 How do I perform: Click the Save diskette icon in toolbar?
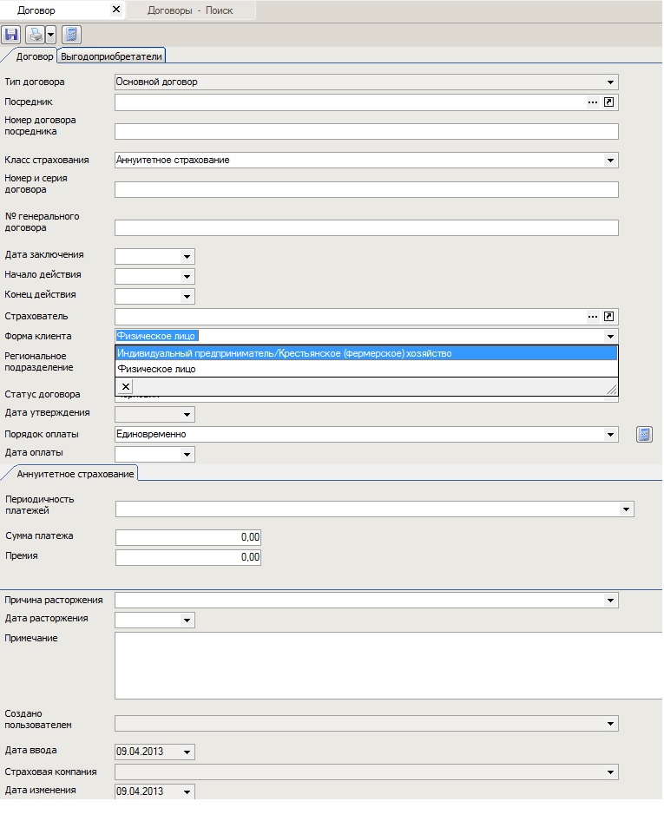pos(11,35)
